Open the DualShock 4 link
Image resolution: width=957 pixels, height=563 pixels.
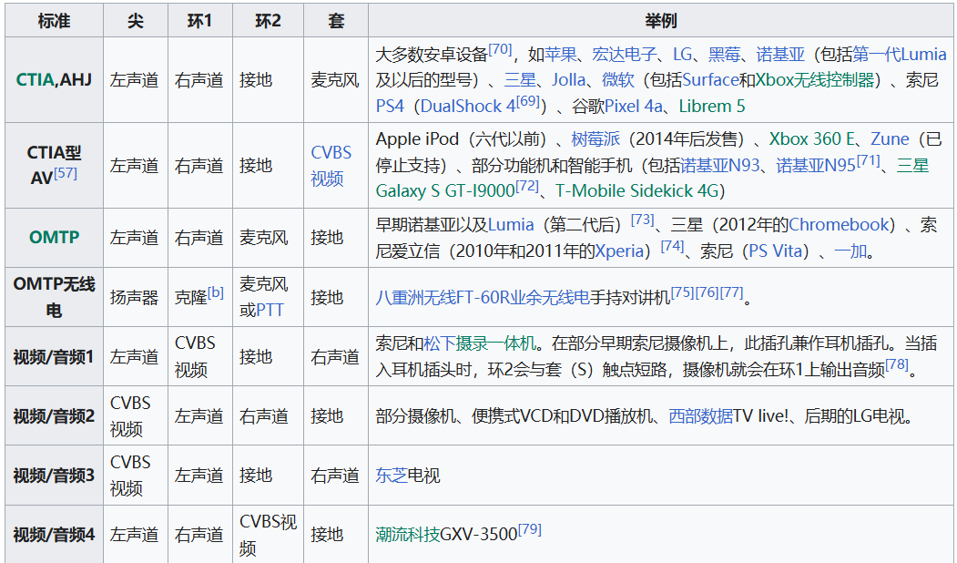pyautogui.click(x=468, y=107)
